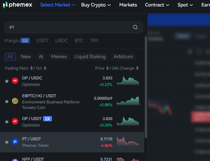Viewport: 210px width, 161px height.
Task: Switch to Margin 5X tab
Action: pyautogui.click(x=17, y=41)
